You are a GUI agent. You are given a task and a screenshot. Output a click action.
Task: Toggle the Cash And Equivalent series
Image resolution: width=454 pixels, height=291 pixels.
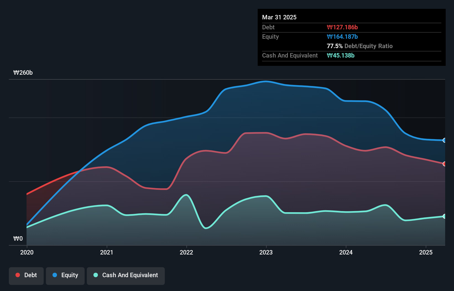click(x=126, y=275)
